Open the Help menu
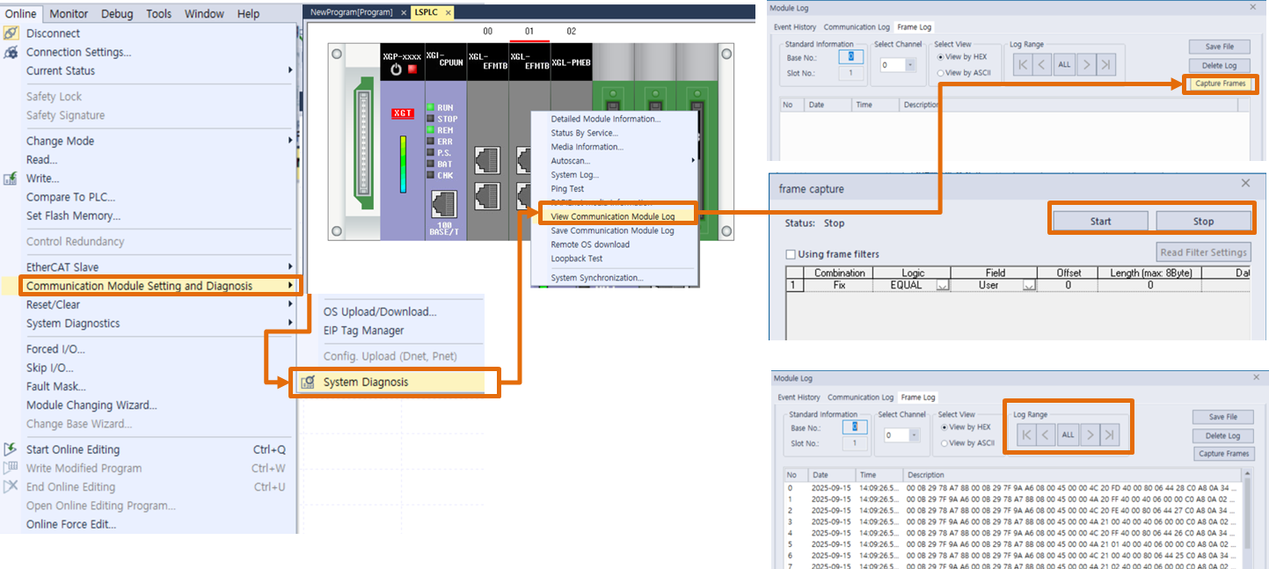Viewport: 1269px width, 569px height. tap(249, 13)
